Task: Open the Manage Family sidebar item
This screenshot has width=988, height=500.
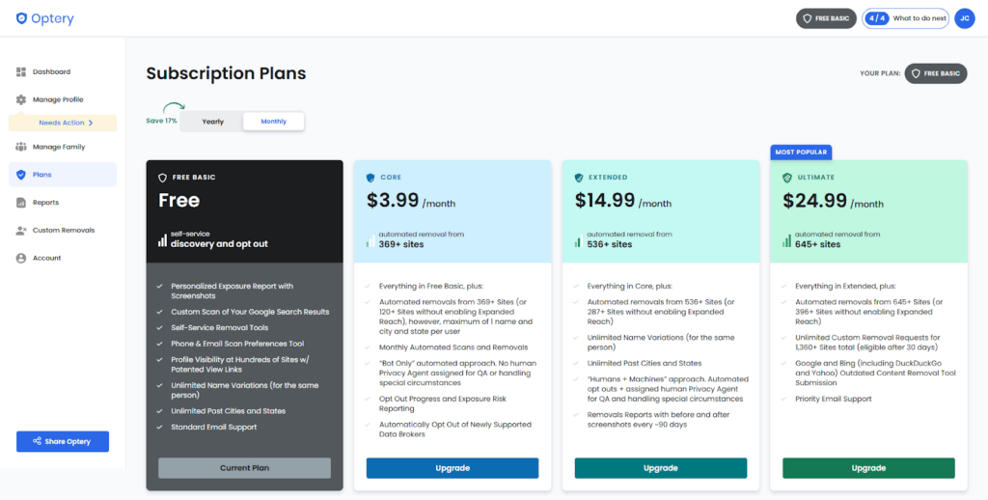Action: click(58, 147)
